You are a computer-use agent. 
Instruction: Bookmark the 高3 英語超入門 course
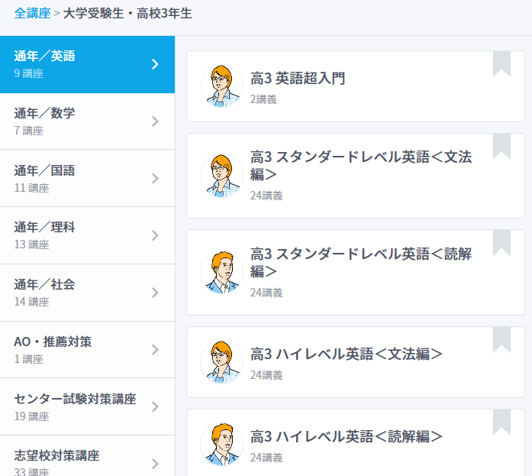click(501, 64)
